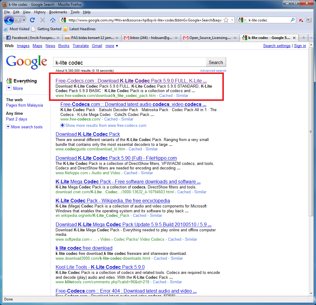The image size is (316, 305).
Task: Open the Most Visited bookmarks folder
Action: click(x=17, y=29)
